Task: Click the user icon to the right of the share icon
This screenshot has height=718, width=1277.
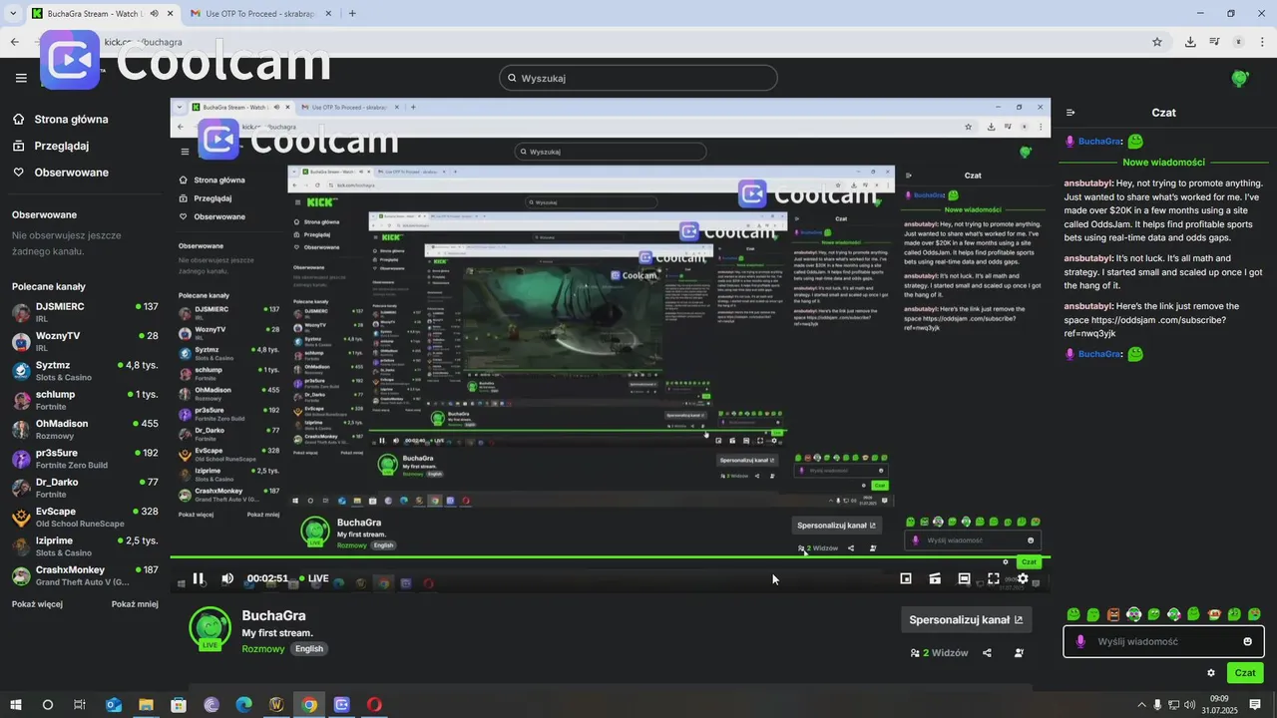Action: pyautogui.click(x=1019, y=653)
